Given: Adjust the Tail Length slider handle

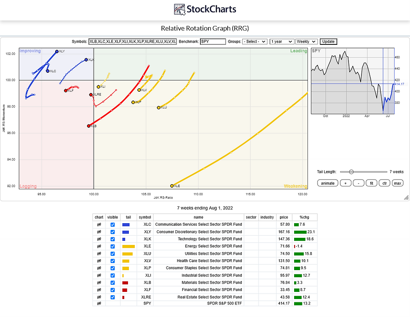Looking at the screenshot, I should coord(351,172).
